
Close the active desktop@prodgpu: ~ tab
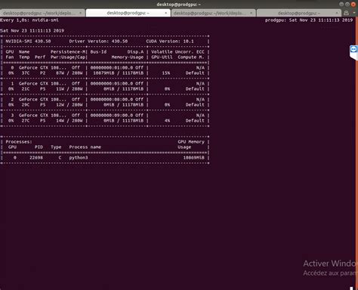tap(166, 13)
